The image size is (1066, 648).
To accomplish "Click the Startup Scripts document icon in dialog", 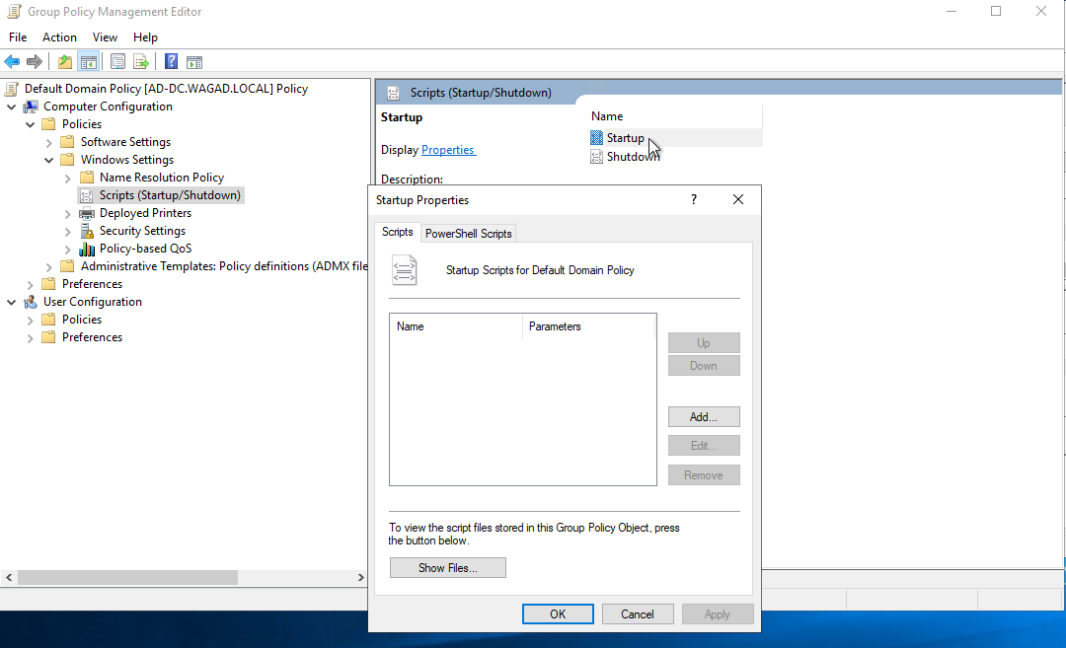I will 404,268.
